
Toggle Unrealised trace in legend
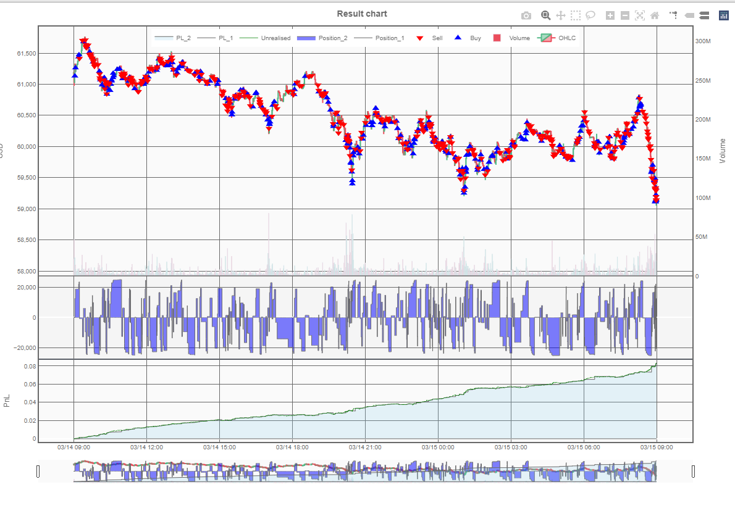coord(265,38)
